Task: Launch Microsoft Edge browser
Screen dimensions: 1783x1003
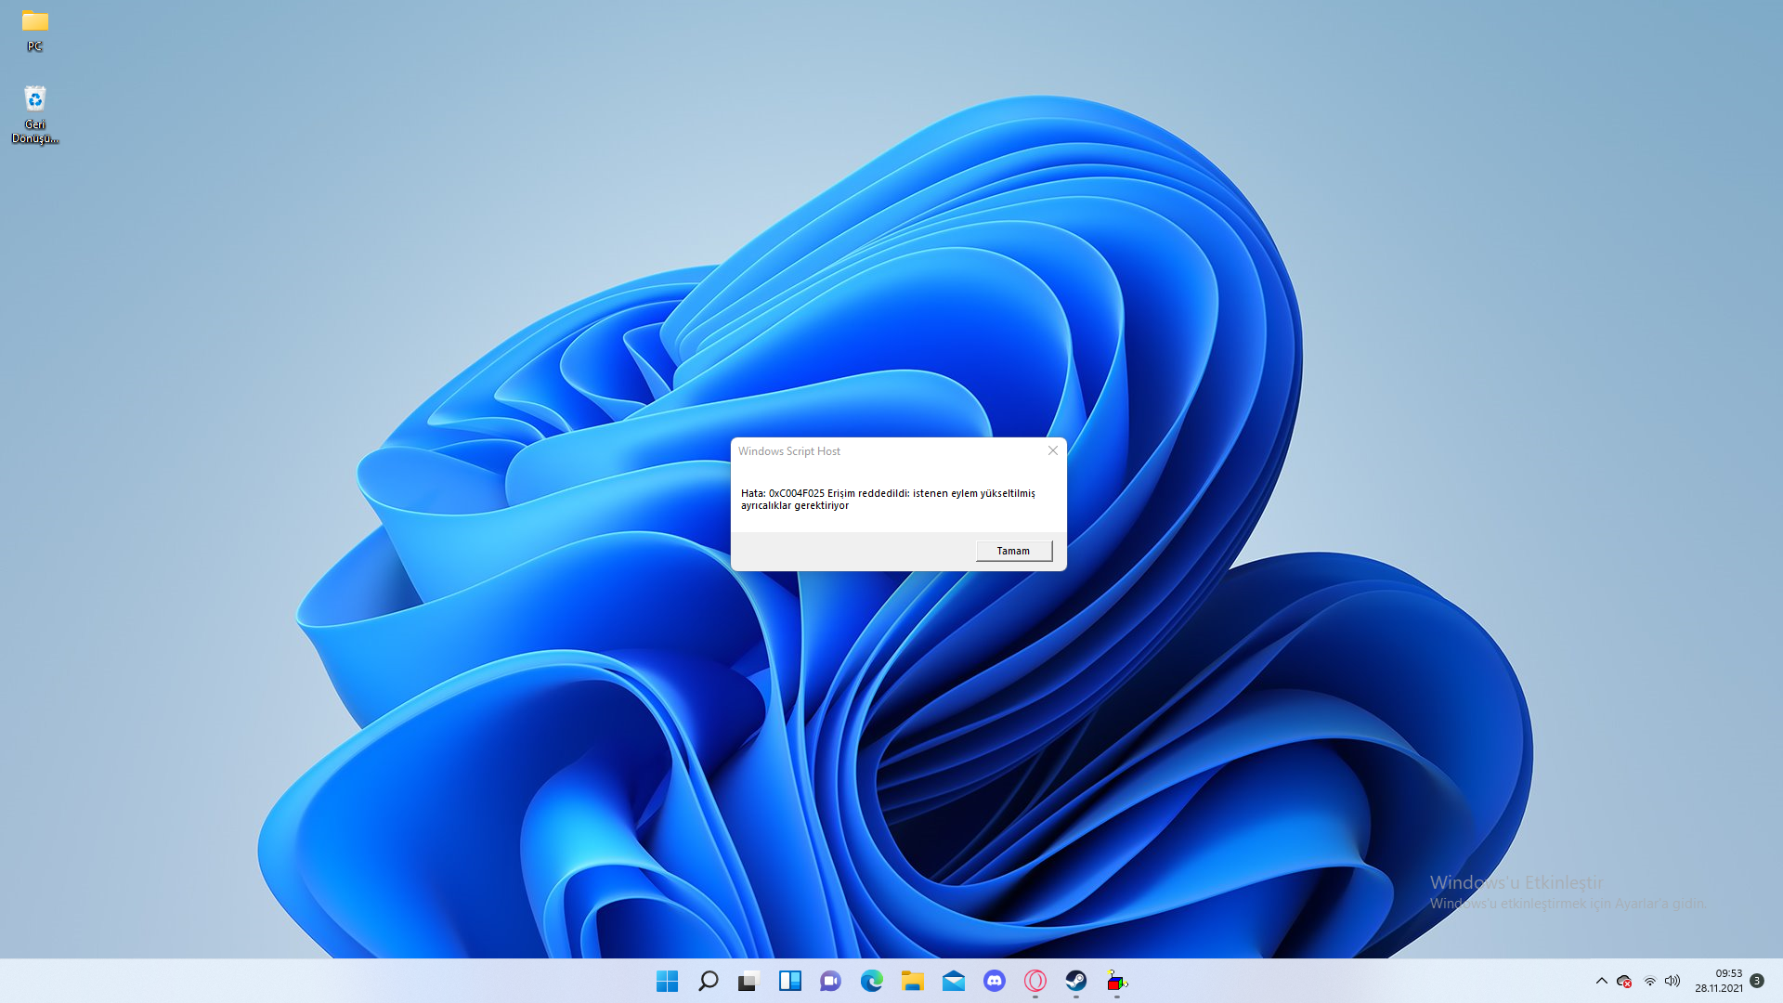Action: point(871,982)
